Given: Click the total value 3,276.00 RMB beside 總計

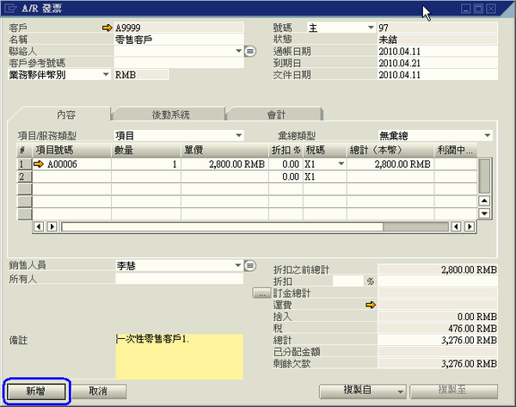Looking at the screenshot, I should (438, 340).
